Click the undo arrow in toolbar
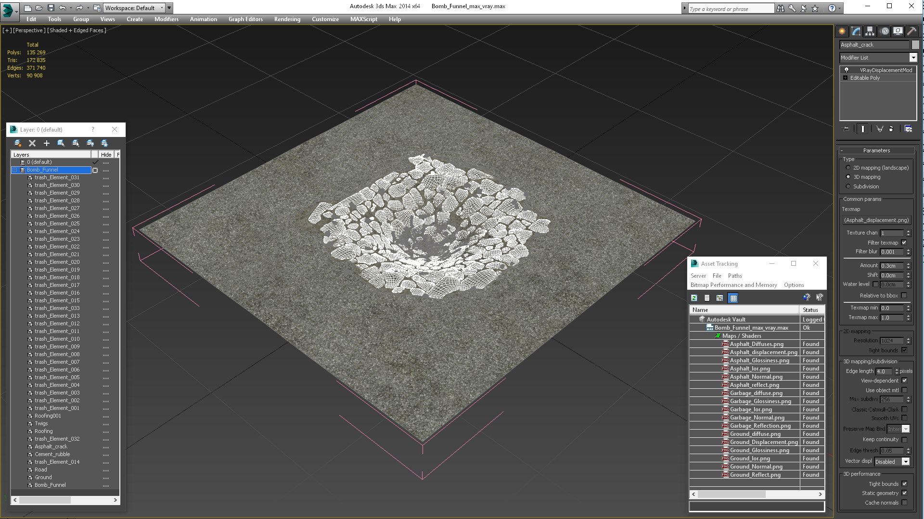This screenshot has width=924, height=519. (63, 8)
